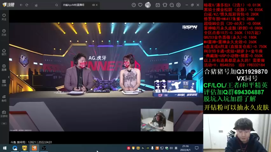Collapse the sidebar with the left arrow handle
271x152 pixels.
(x=9, y=77)
